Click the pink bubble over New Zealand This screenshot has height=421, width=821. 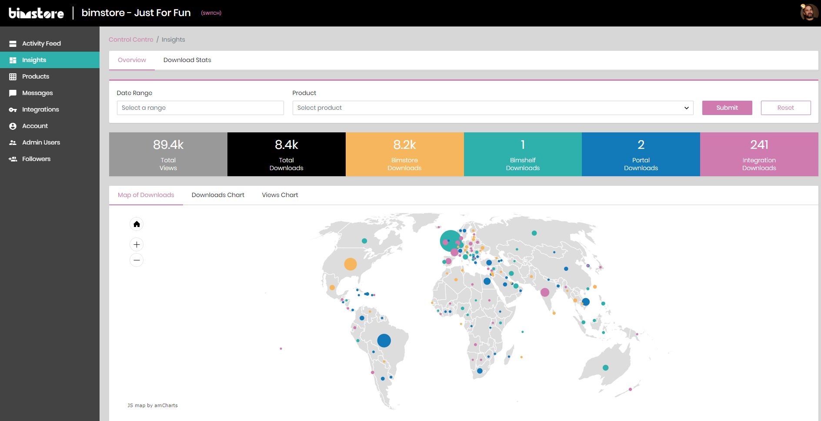click(x=630, y=389)
